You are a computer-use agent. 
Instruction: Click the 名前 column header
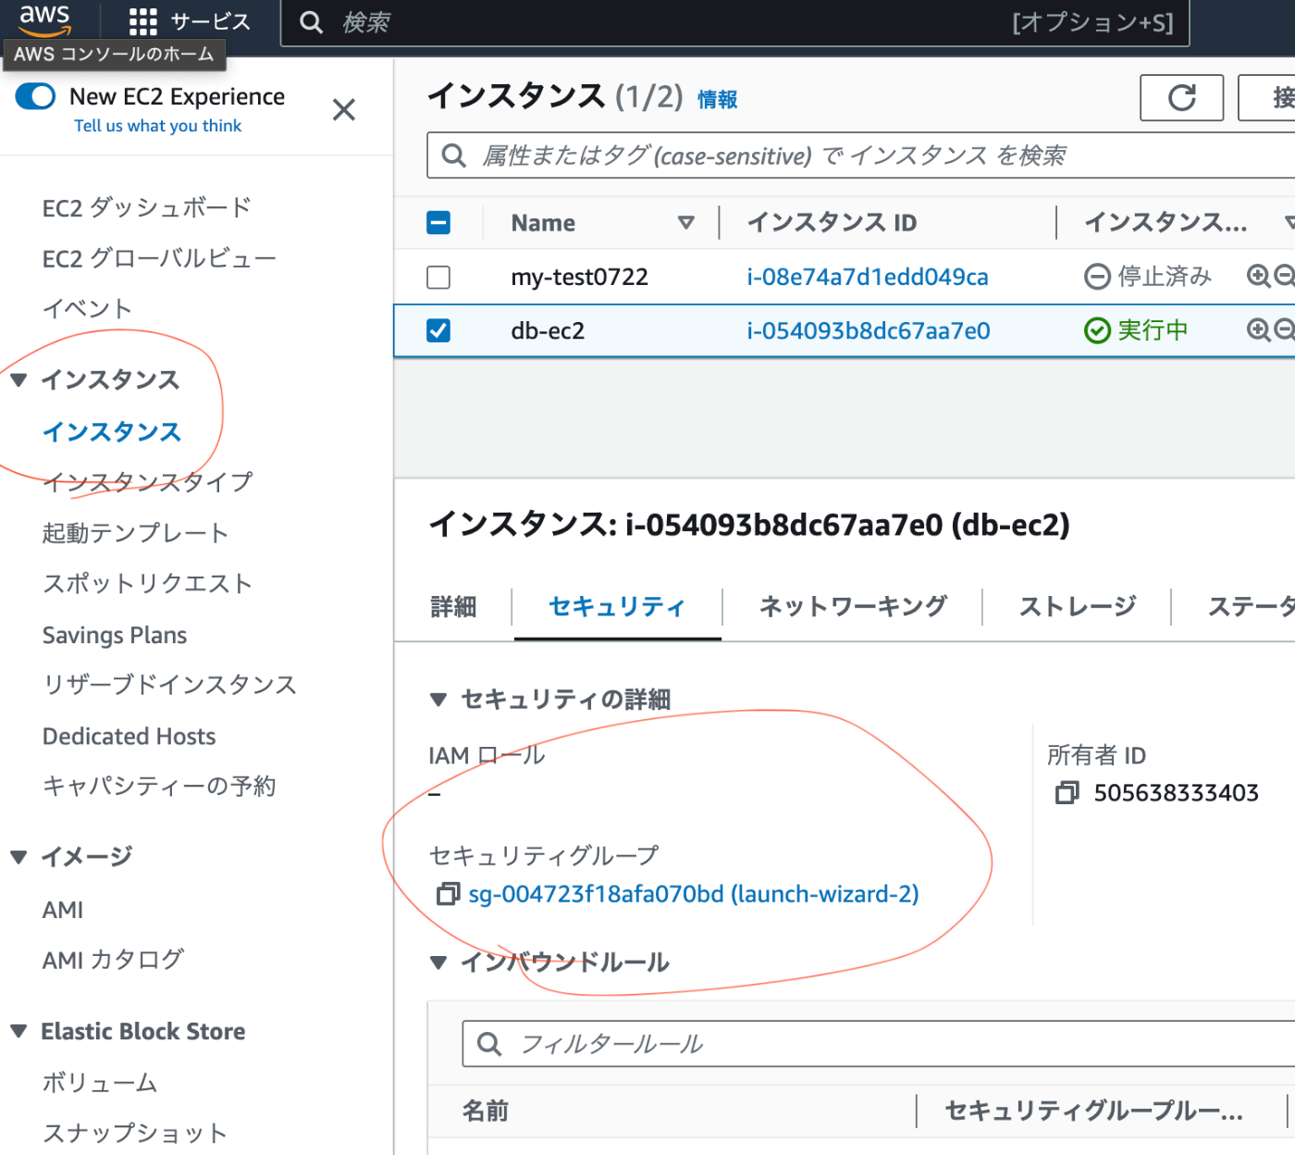[x=486, y=1111]
